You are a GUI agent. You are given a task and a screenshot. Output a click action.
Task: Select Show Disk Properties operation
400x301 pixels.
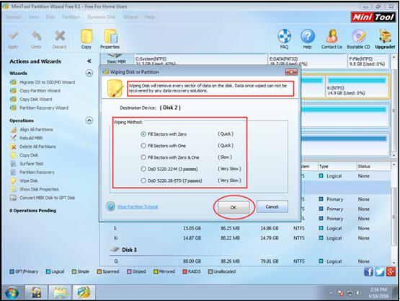pyautogui.click(x=35, y=189)
